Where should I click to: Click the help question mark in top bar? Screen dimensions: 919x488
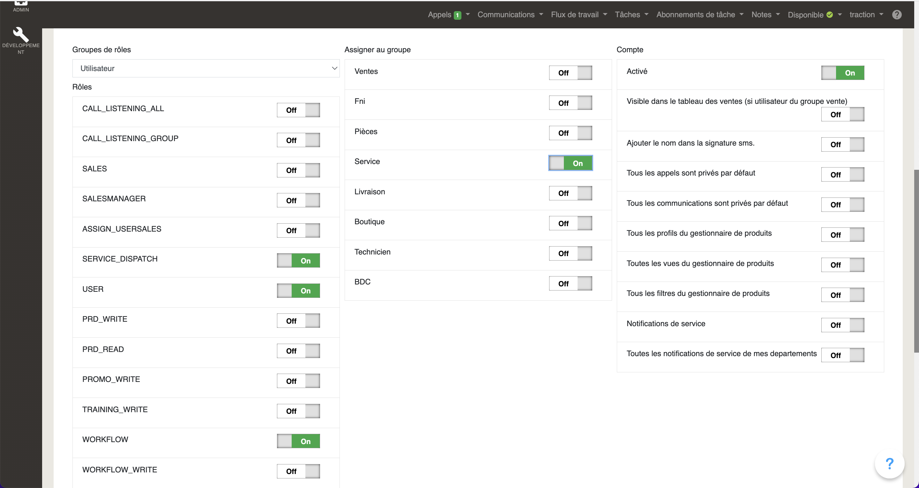897,15
